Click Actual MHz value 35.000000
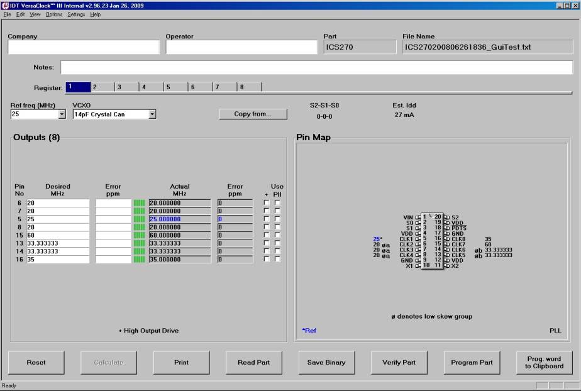This screenshot has width=581, height=391. click(x=180, y=259)
